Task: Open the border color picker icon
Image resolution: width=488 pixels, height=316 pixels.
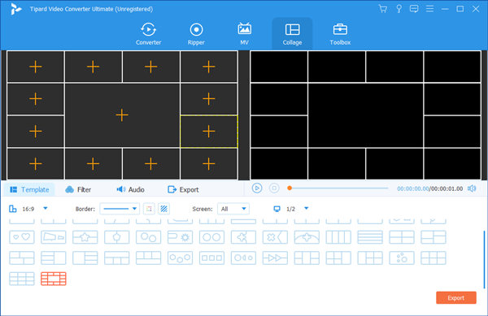Action: pyautogui.click(x=149, y=209)
